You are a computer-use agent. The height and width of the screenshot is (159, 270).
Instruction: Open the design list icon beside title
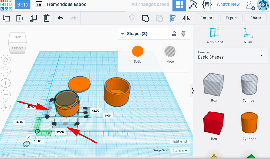click(x=39, y=5)
